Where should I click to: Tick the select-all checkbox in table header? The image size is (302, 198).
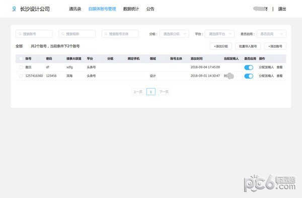21,58
